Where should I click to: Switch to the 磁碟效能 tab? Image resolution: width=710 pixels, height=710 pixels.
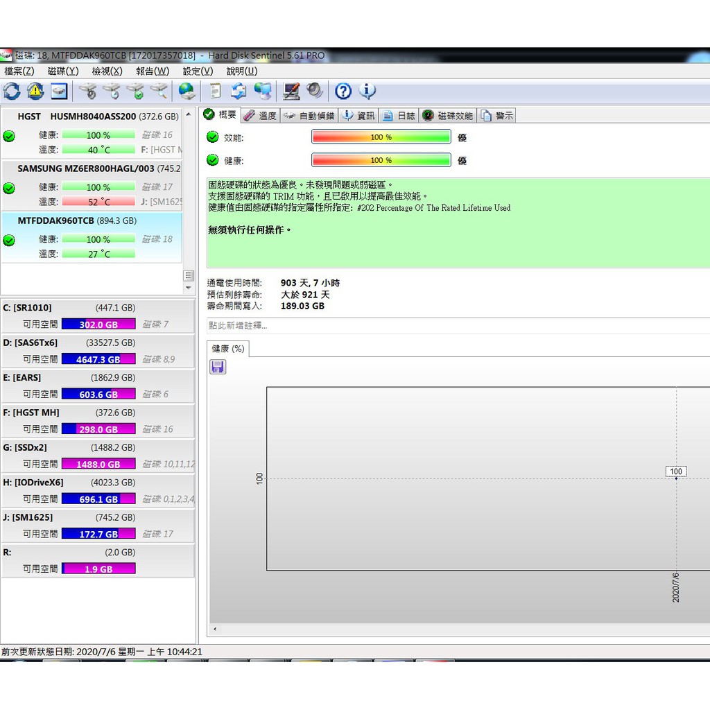(448, 116)
